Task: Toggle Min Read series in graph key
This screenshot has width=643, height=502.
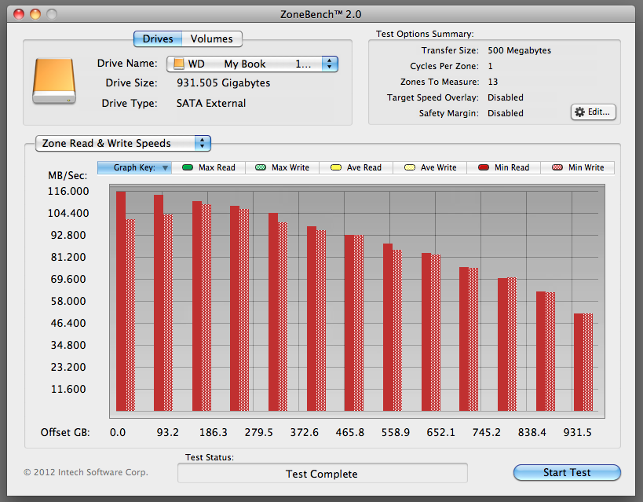Action: 503,167
